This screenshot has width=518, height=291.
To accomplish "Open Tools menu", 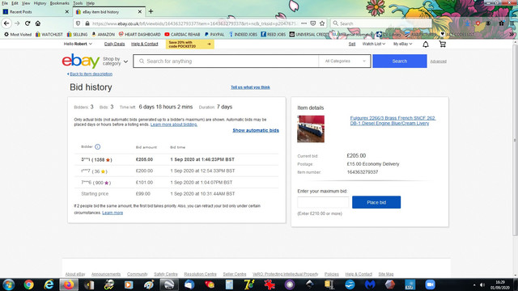I will coord(78,3).
